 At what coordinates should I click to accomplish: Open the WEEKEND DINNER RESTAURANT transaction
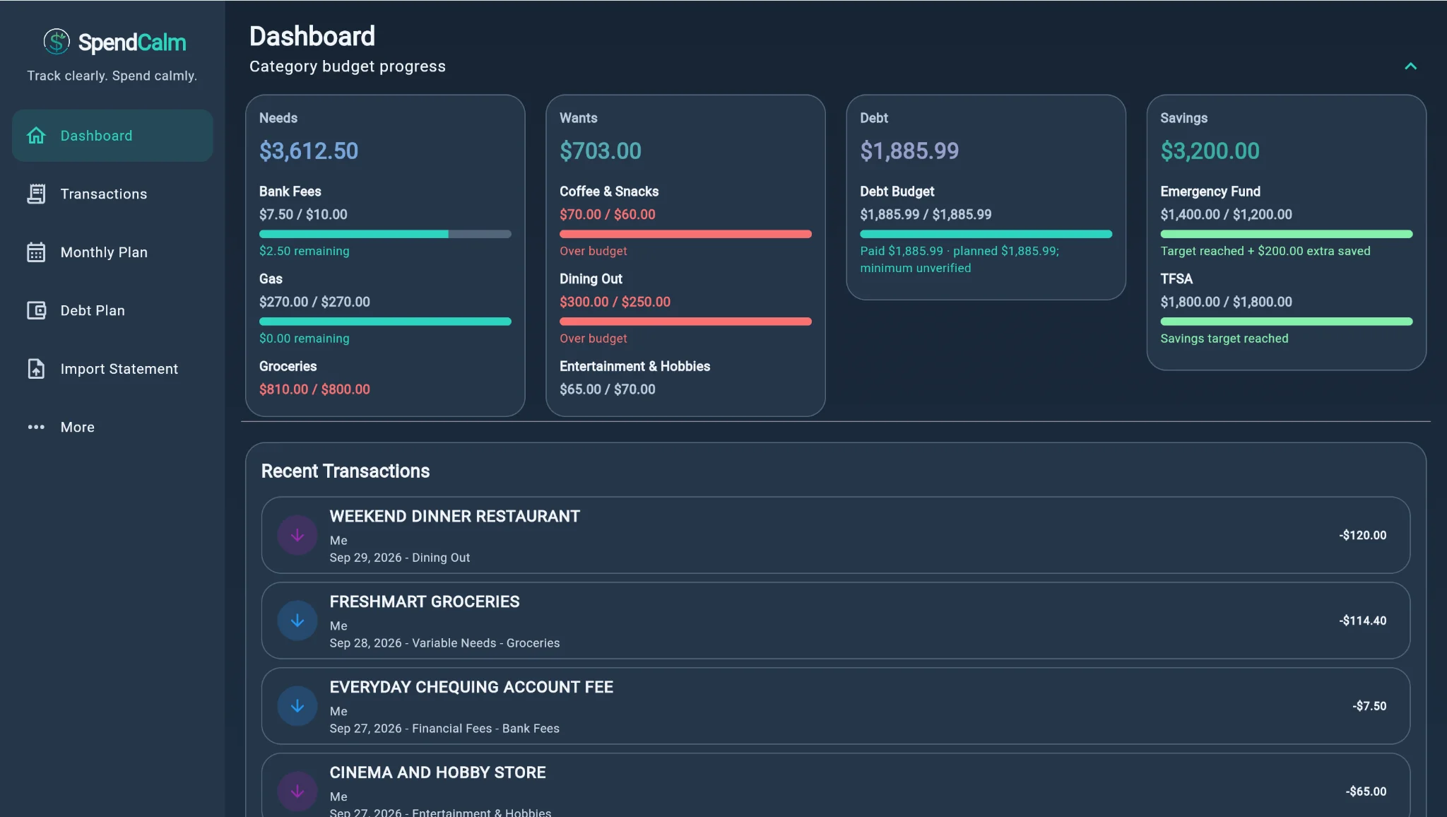tap(836, 535)
